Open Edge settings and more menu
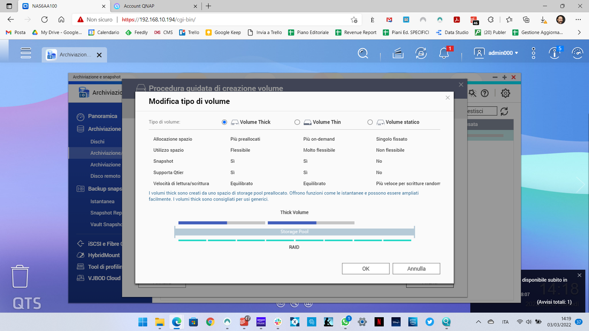This screenshot has width=589, height=331. (577, 20)
